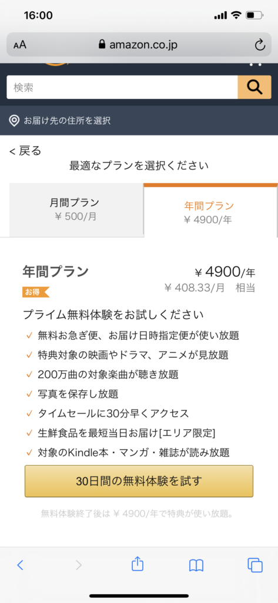This screenshot has width=278, height=603.
Task: Focus the 検索 search input field
Action: (x=122, y=87)
